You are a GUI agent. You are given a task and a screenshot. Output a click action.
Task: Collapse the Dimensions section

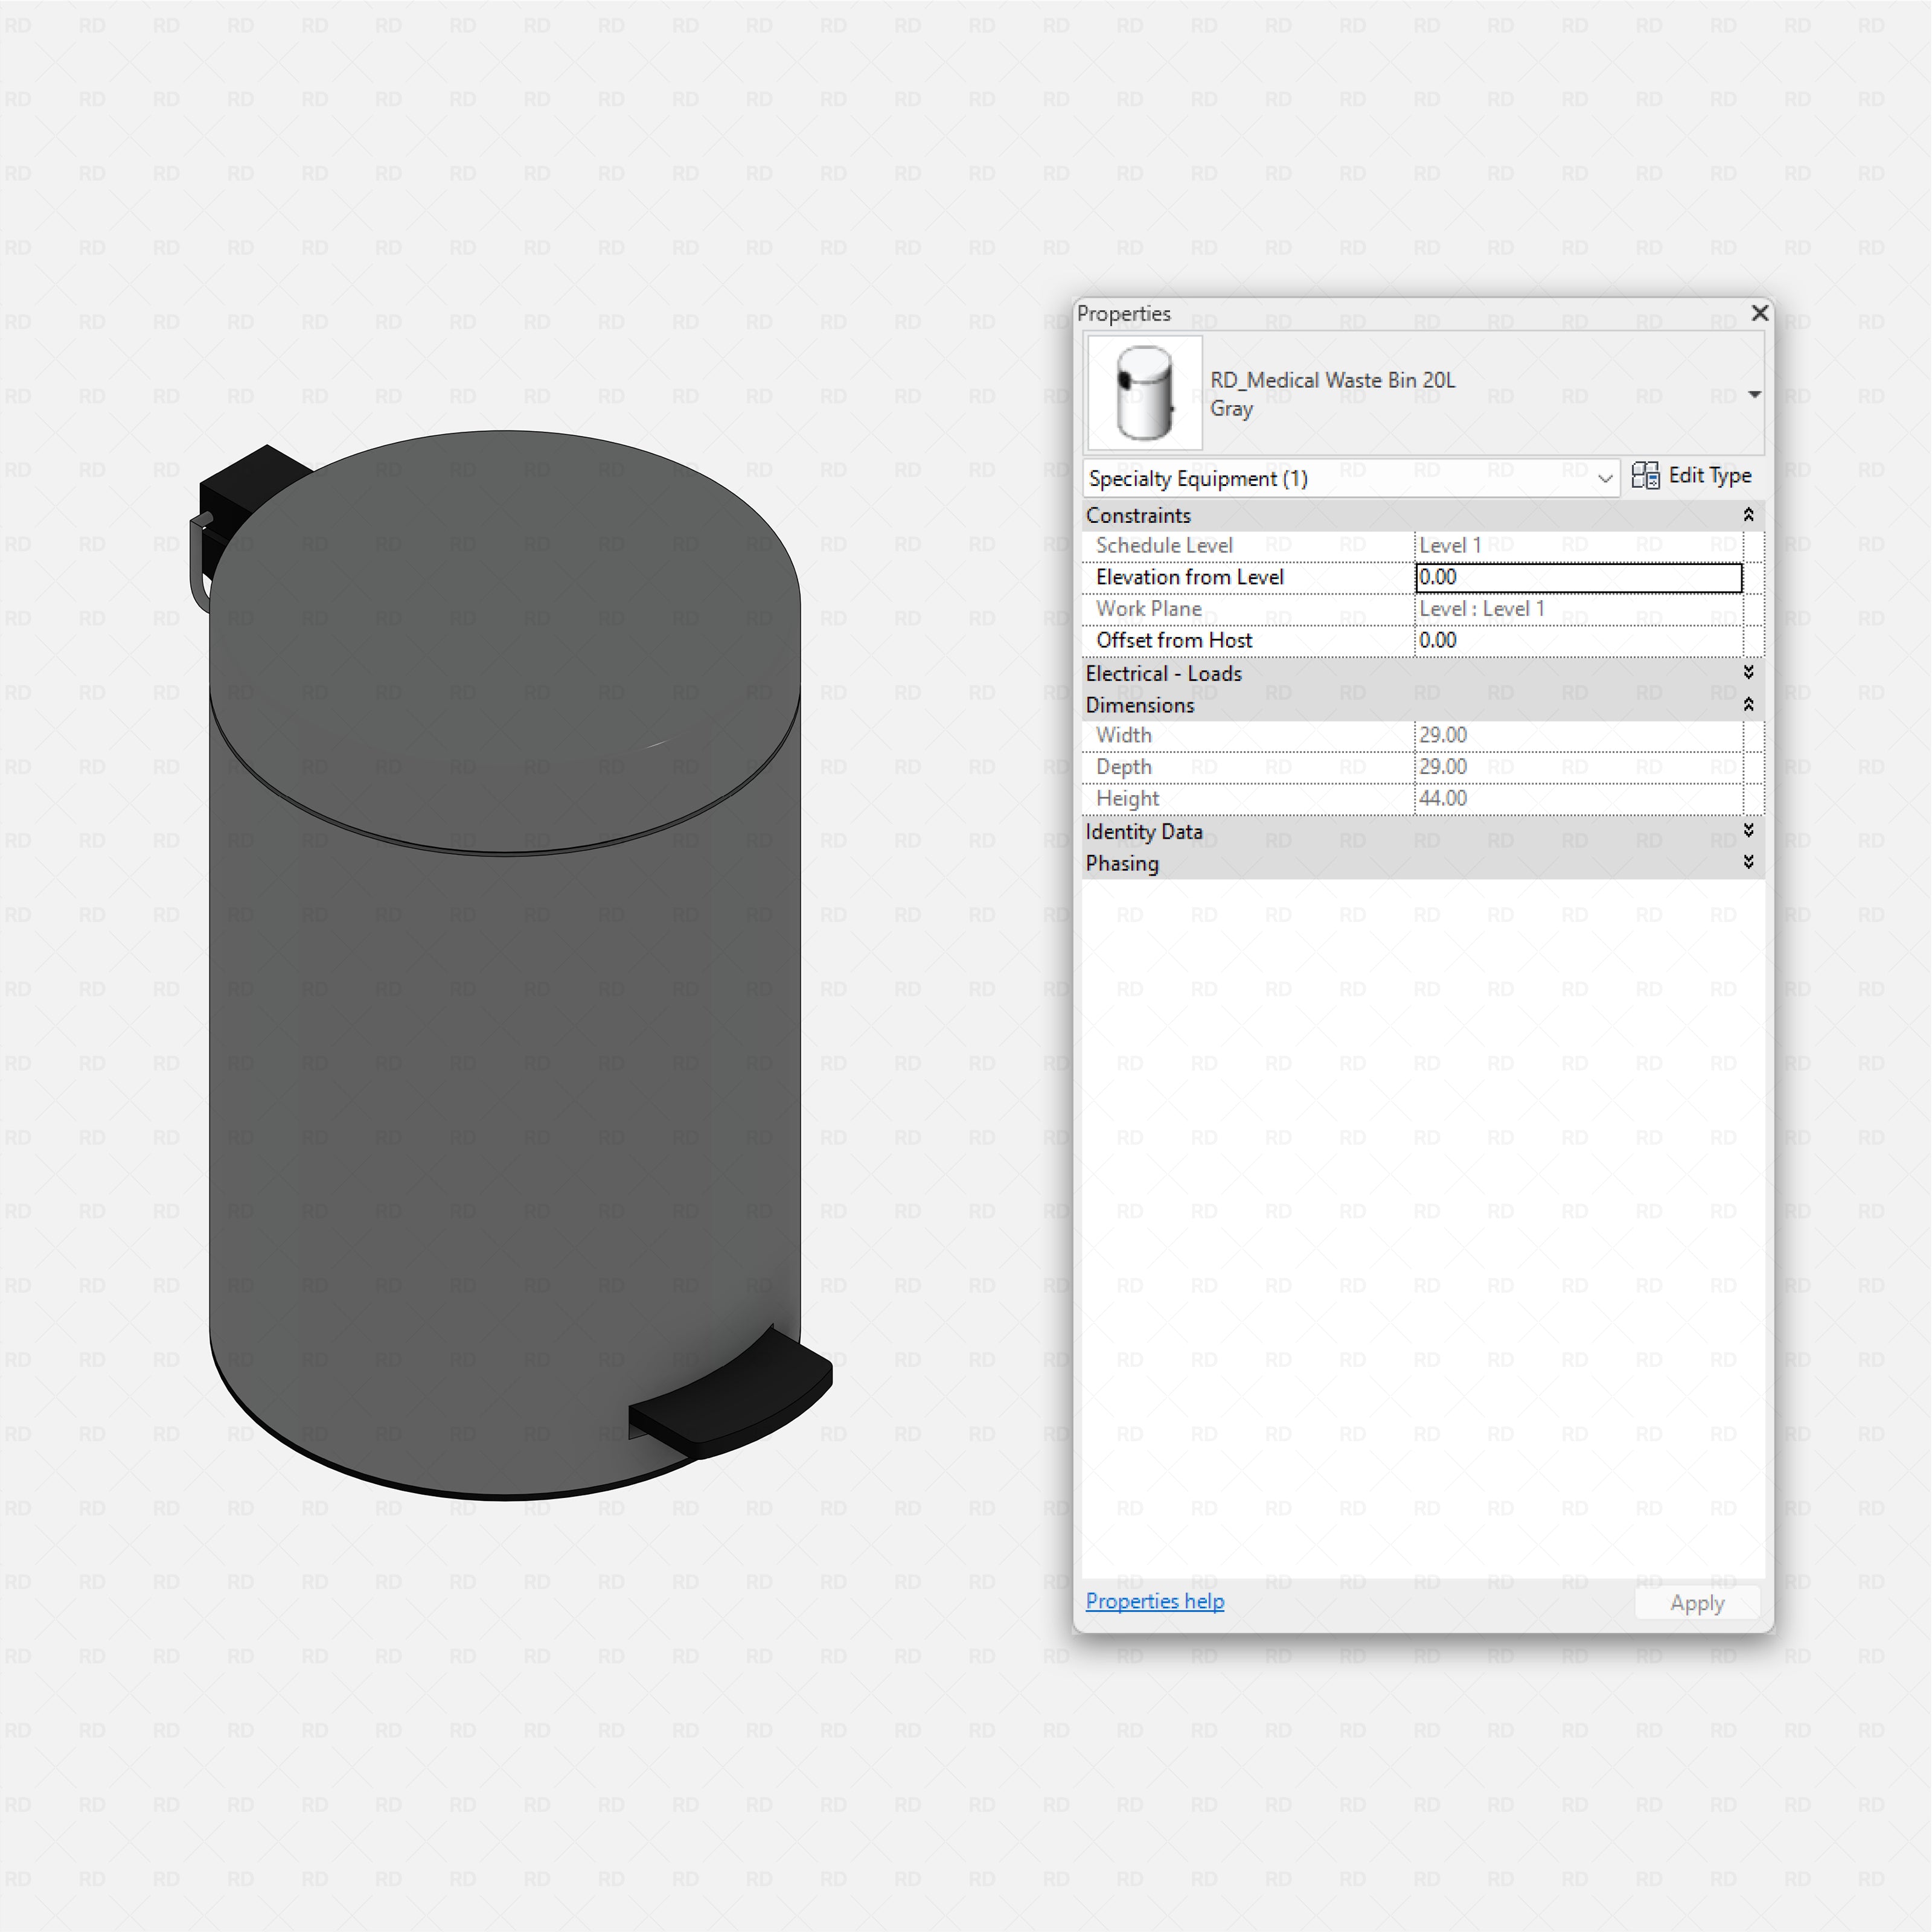tap(1749, 704)
